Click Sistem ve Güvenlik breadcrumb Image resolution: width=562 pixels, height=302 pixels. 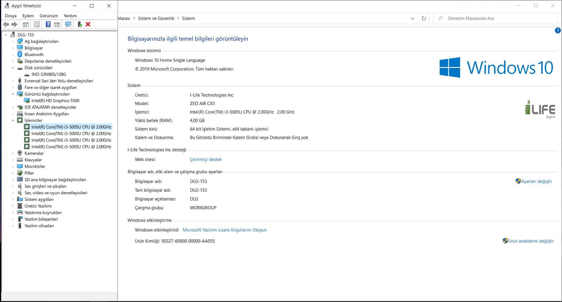click(156, 18)
